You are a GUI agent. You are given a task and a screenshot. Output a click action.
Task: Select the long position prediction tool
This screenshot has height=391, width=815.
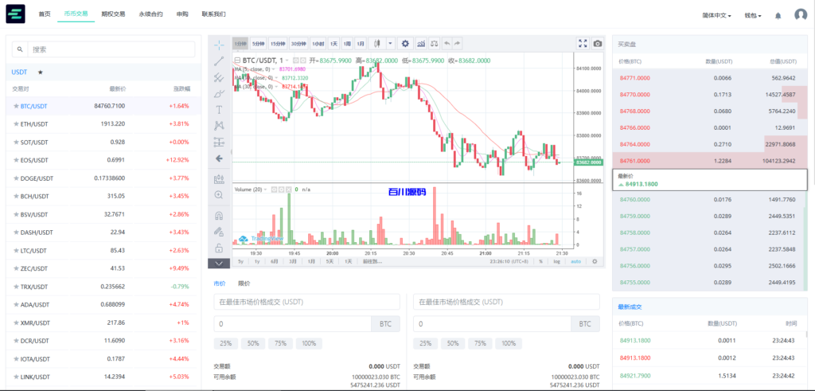pyautogui.click(x=219, y=142)
